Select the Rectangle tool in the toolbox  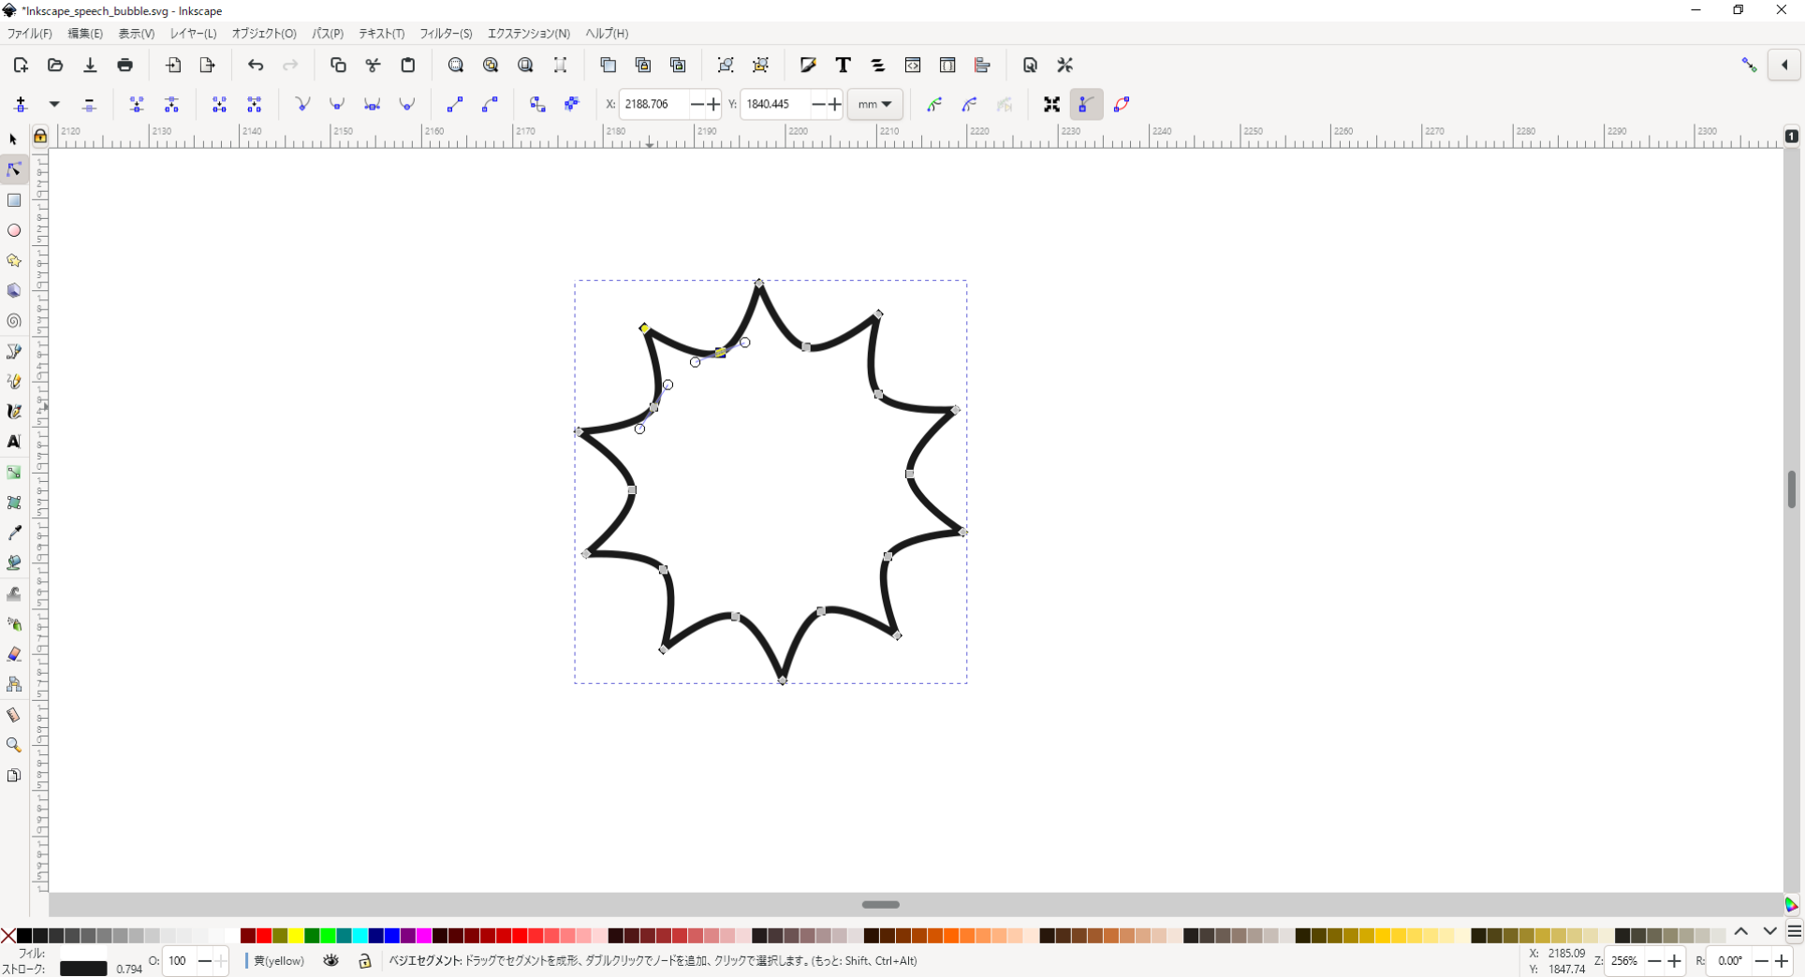coord(14,200)
